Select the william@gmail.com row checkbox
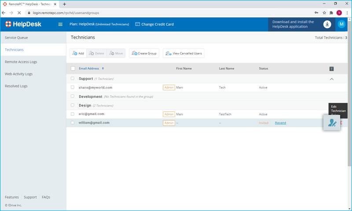This screenshot has width=352, height=211. tap(73, 123)
